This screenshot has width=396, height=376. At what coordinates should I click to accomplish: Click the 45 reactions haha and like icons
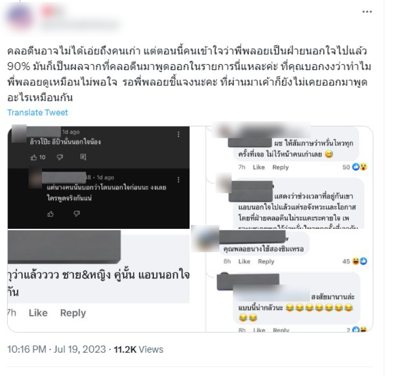[360, 261]
